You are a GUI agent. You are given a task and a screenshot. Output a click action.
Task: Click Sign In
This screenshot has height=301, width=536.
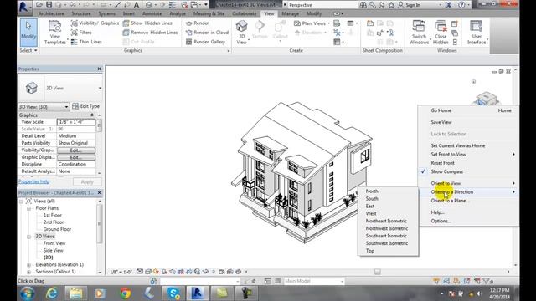click(x=410, y=5)
